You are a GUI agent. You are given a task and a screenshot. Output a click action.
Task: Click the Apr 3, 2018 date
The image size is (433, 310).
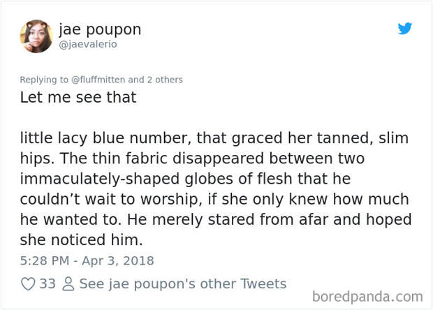[x=118, y=260]
